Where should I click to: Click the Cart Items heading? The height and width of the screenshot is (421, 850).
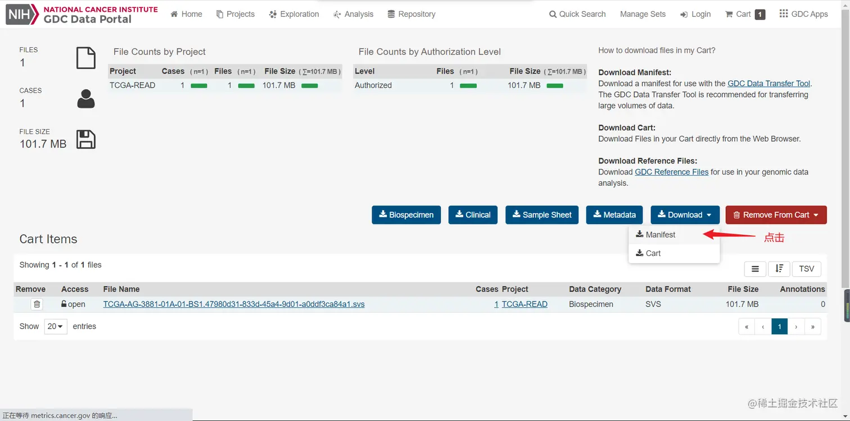48,239
